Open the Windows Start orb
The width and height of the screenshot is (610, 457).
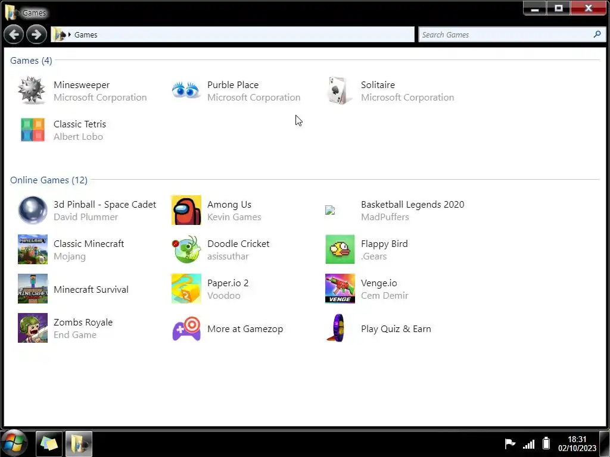(14, 443)
